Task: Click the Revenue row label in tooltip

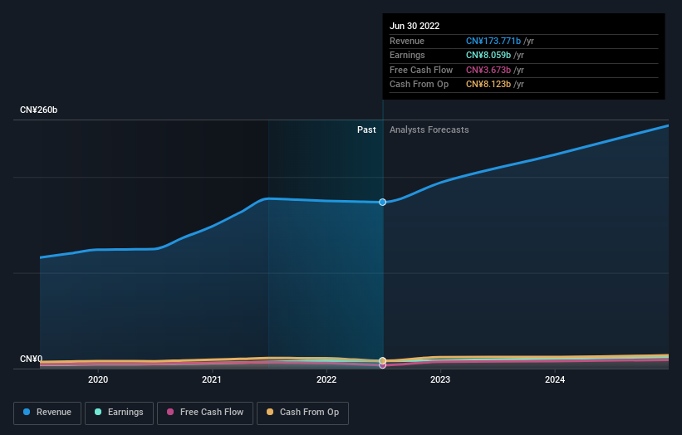Action: pos(407,41)
